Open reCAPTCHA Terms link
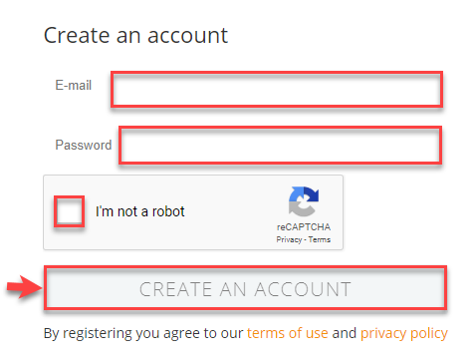 [x=320, y=239]
